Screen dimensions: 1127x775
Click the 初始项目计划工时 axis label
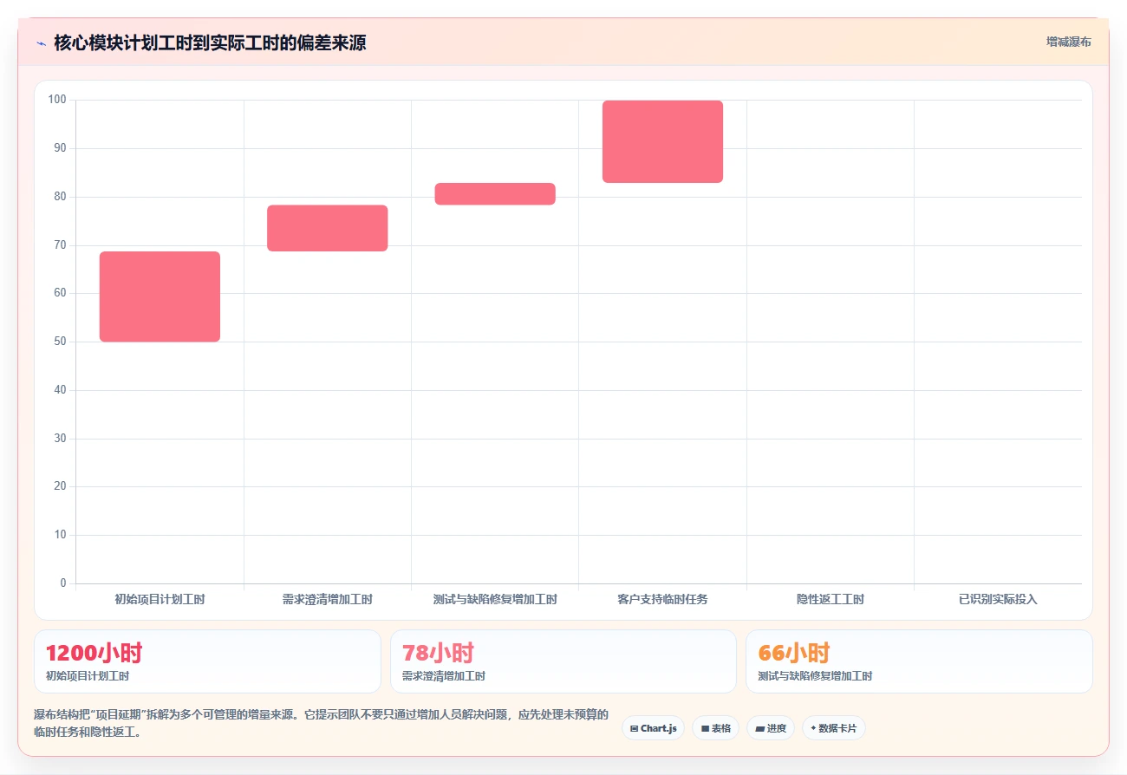[160, 599]
